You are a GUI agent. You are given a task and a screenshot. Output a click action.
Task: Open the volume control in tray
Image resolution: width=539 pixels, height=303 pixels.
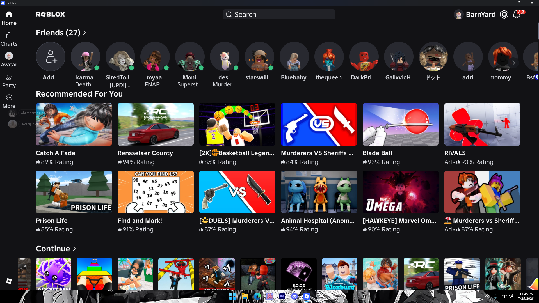pyautogui.click(x=511, y=296)
